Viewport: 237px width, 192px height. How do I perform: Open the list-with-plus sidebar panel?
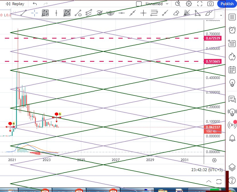click(232, 43)
